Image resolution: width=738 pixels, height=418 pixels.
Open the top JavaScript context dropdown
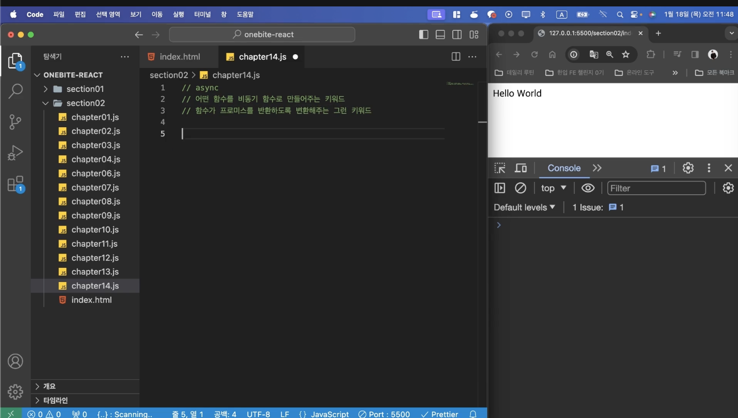(x=553, y=188)
